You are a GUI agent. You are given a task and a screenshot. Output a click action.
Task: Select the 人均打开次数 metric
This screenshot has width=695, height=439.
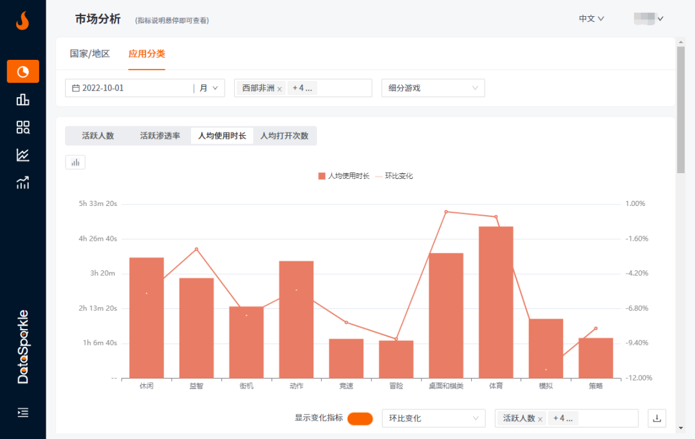[x=284, y=136]
